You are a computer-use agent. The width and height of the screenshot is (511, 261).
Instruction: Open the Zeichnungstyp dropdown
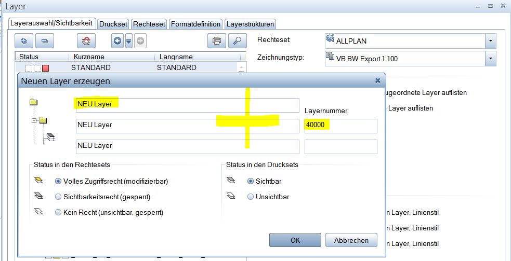[x=490, y=59]
